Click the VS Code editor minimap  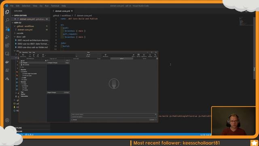click(x=246, y=21)
